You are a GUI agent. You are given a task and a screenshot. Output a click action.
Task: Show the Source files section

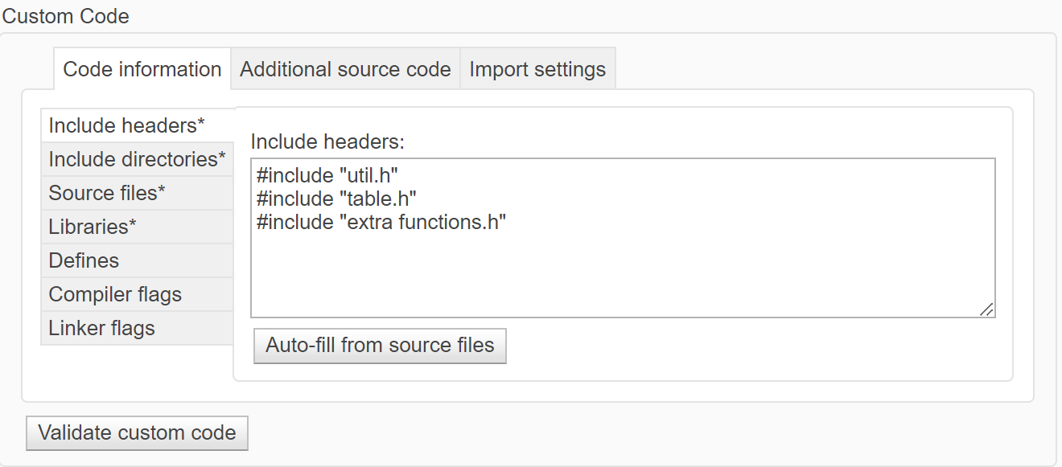[x=107, y=193]
